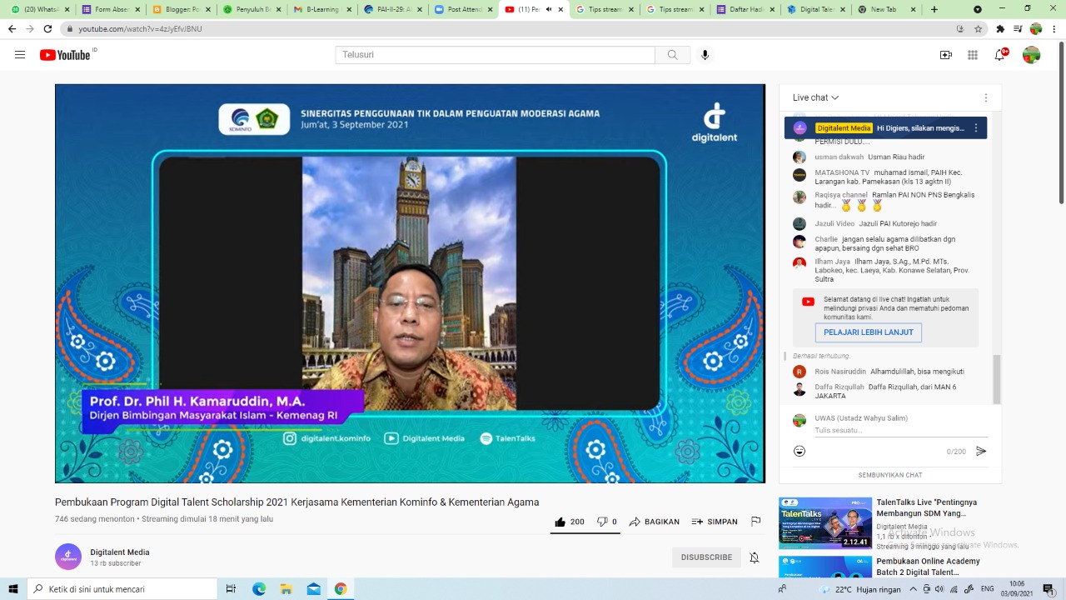Screen dimensions: 1066x600
Task: Switch to the Post Attendee browser tab
Action: pos(462,9)
